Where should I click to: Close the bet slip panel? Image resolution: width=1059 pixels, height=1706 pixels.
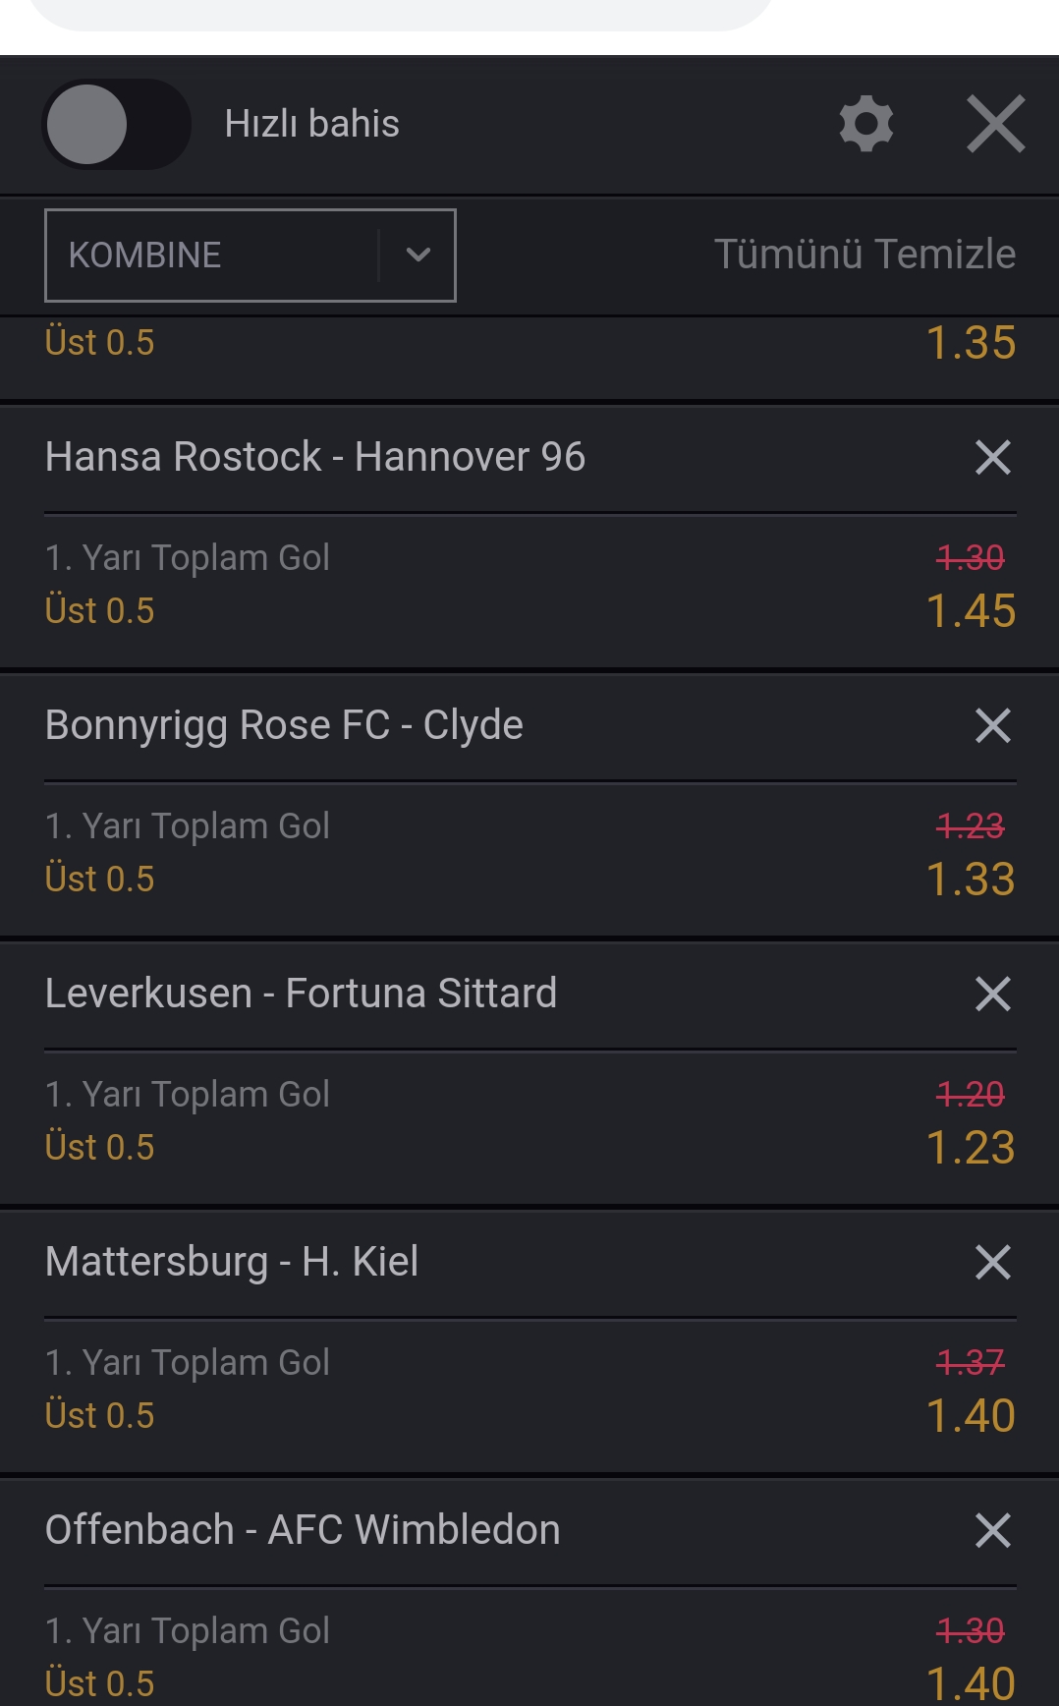[x=996, y=124]
